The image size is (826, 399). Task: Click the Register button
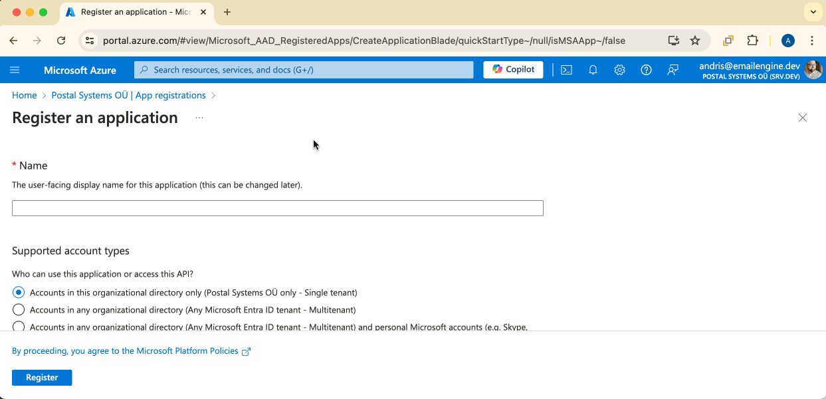(42, 378)
